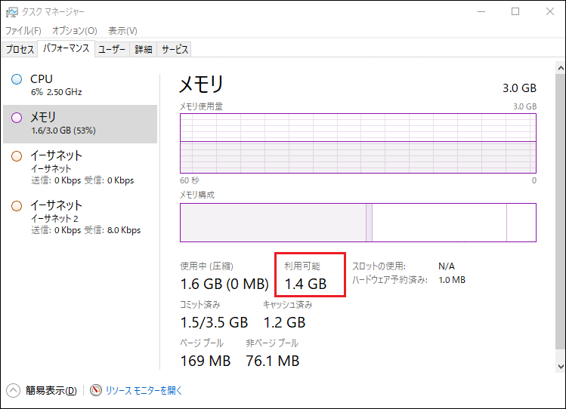Click the first イーサネット circle icon
The width and height of the screenshot is (566, 409).
coord(17,156)
